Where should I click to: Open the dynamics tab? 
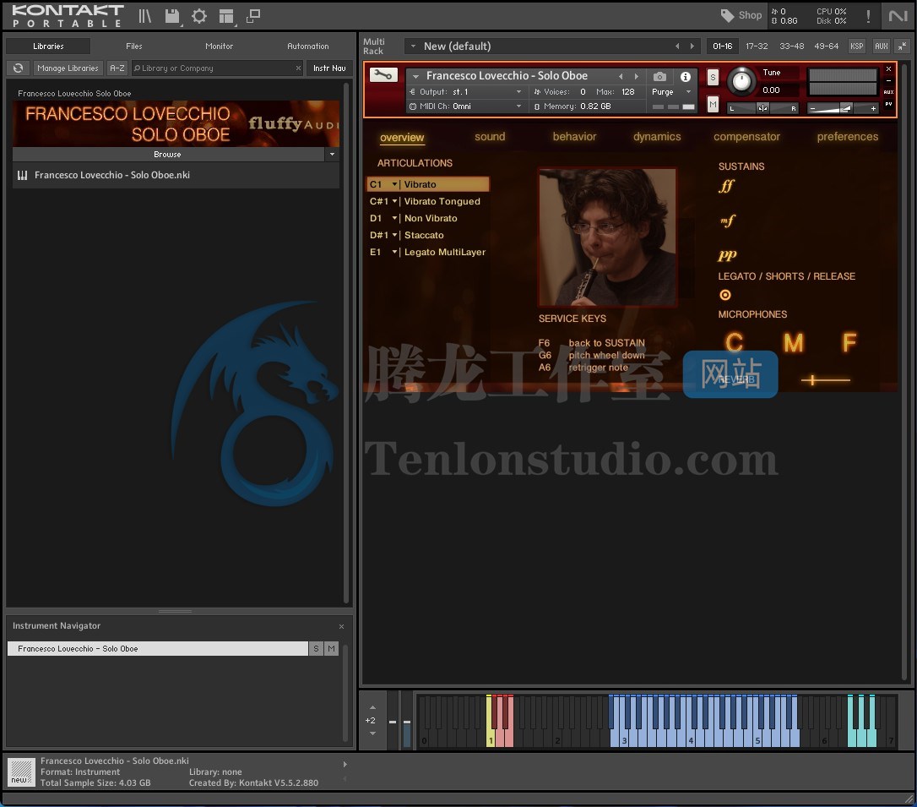657,136
